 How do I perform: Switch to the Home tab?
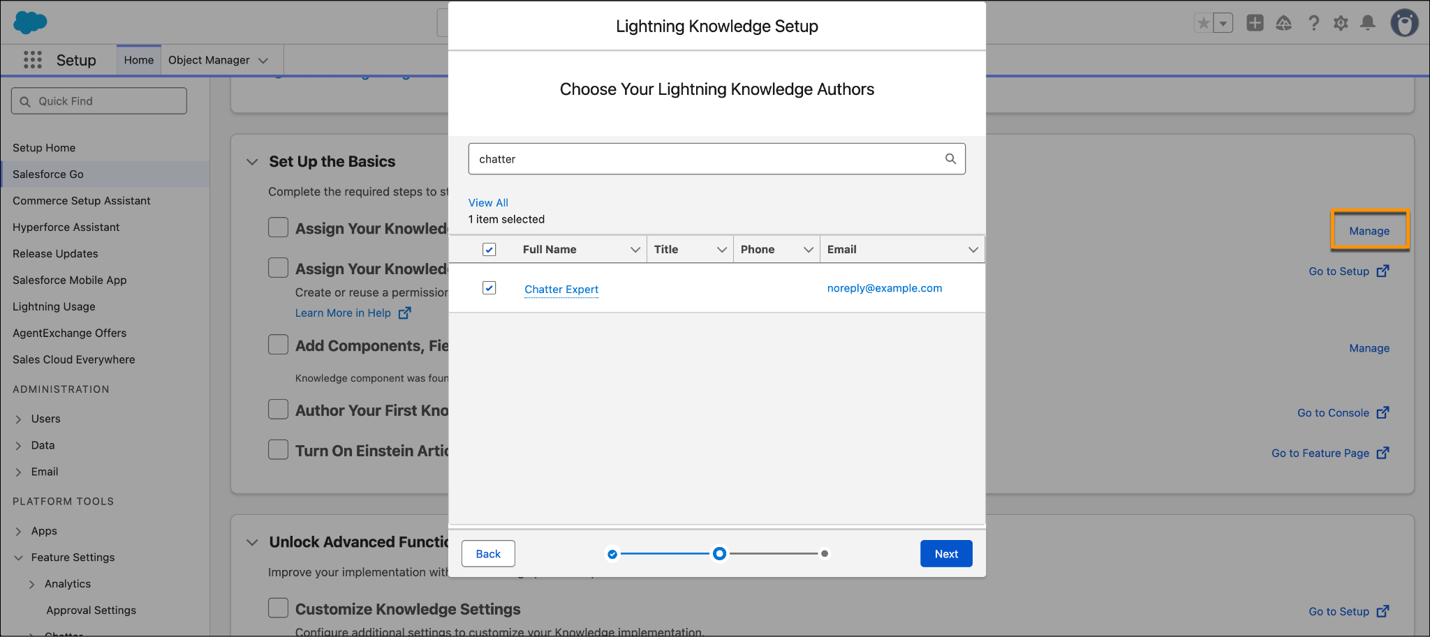coord(139,60)
